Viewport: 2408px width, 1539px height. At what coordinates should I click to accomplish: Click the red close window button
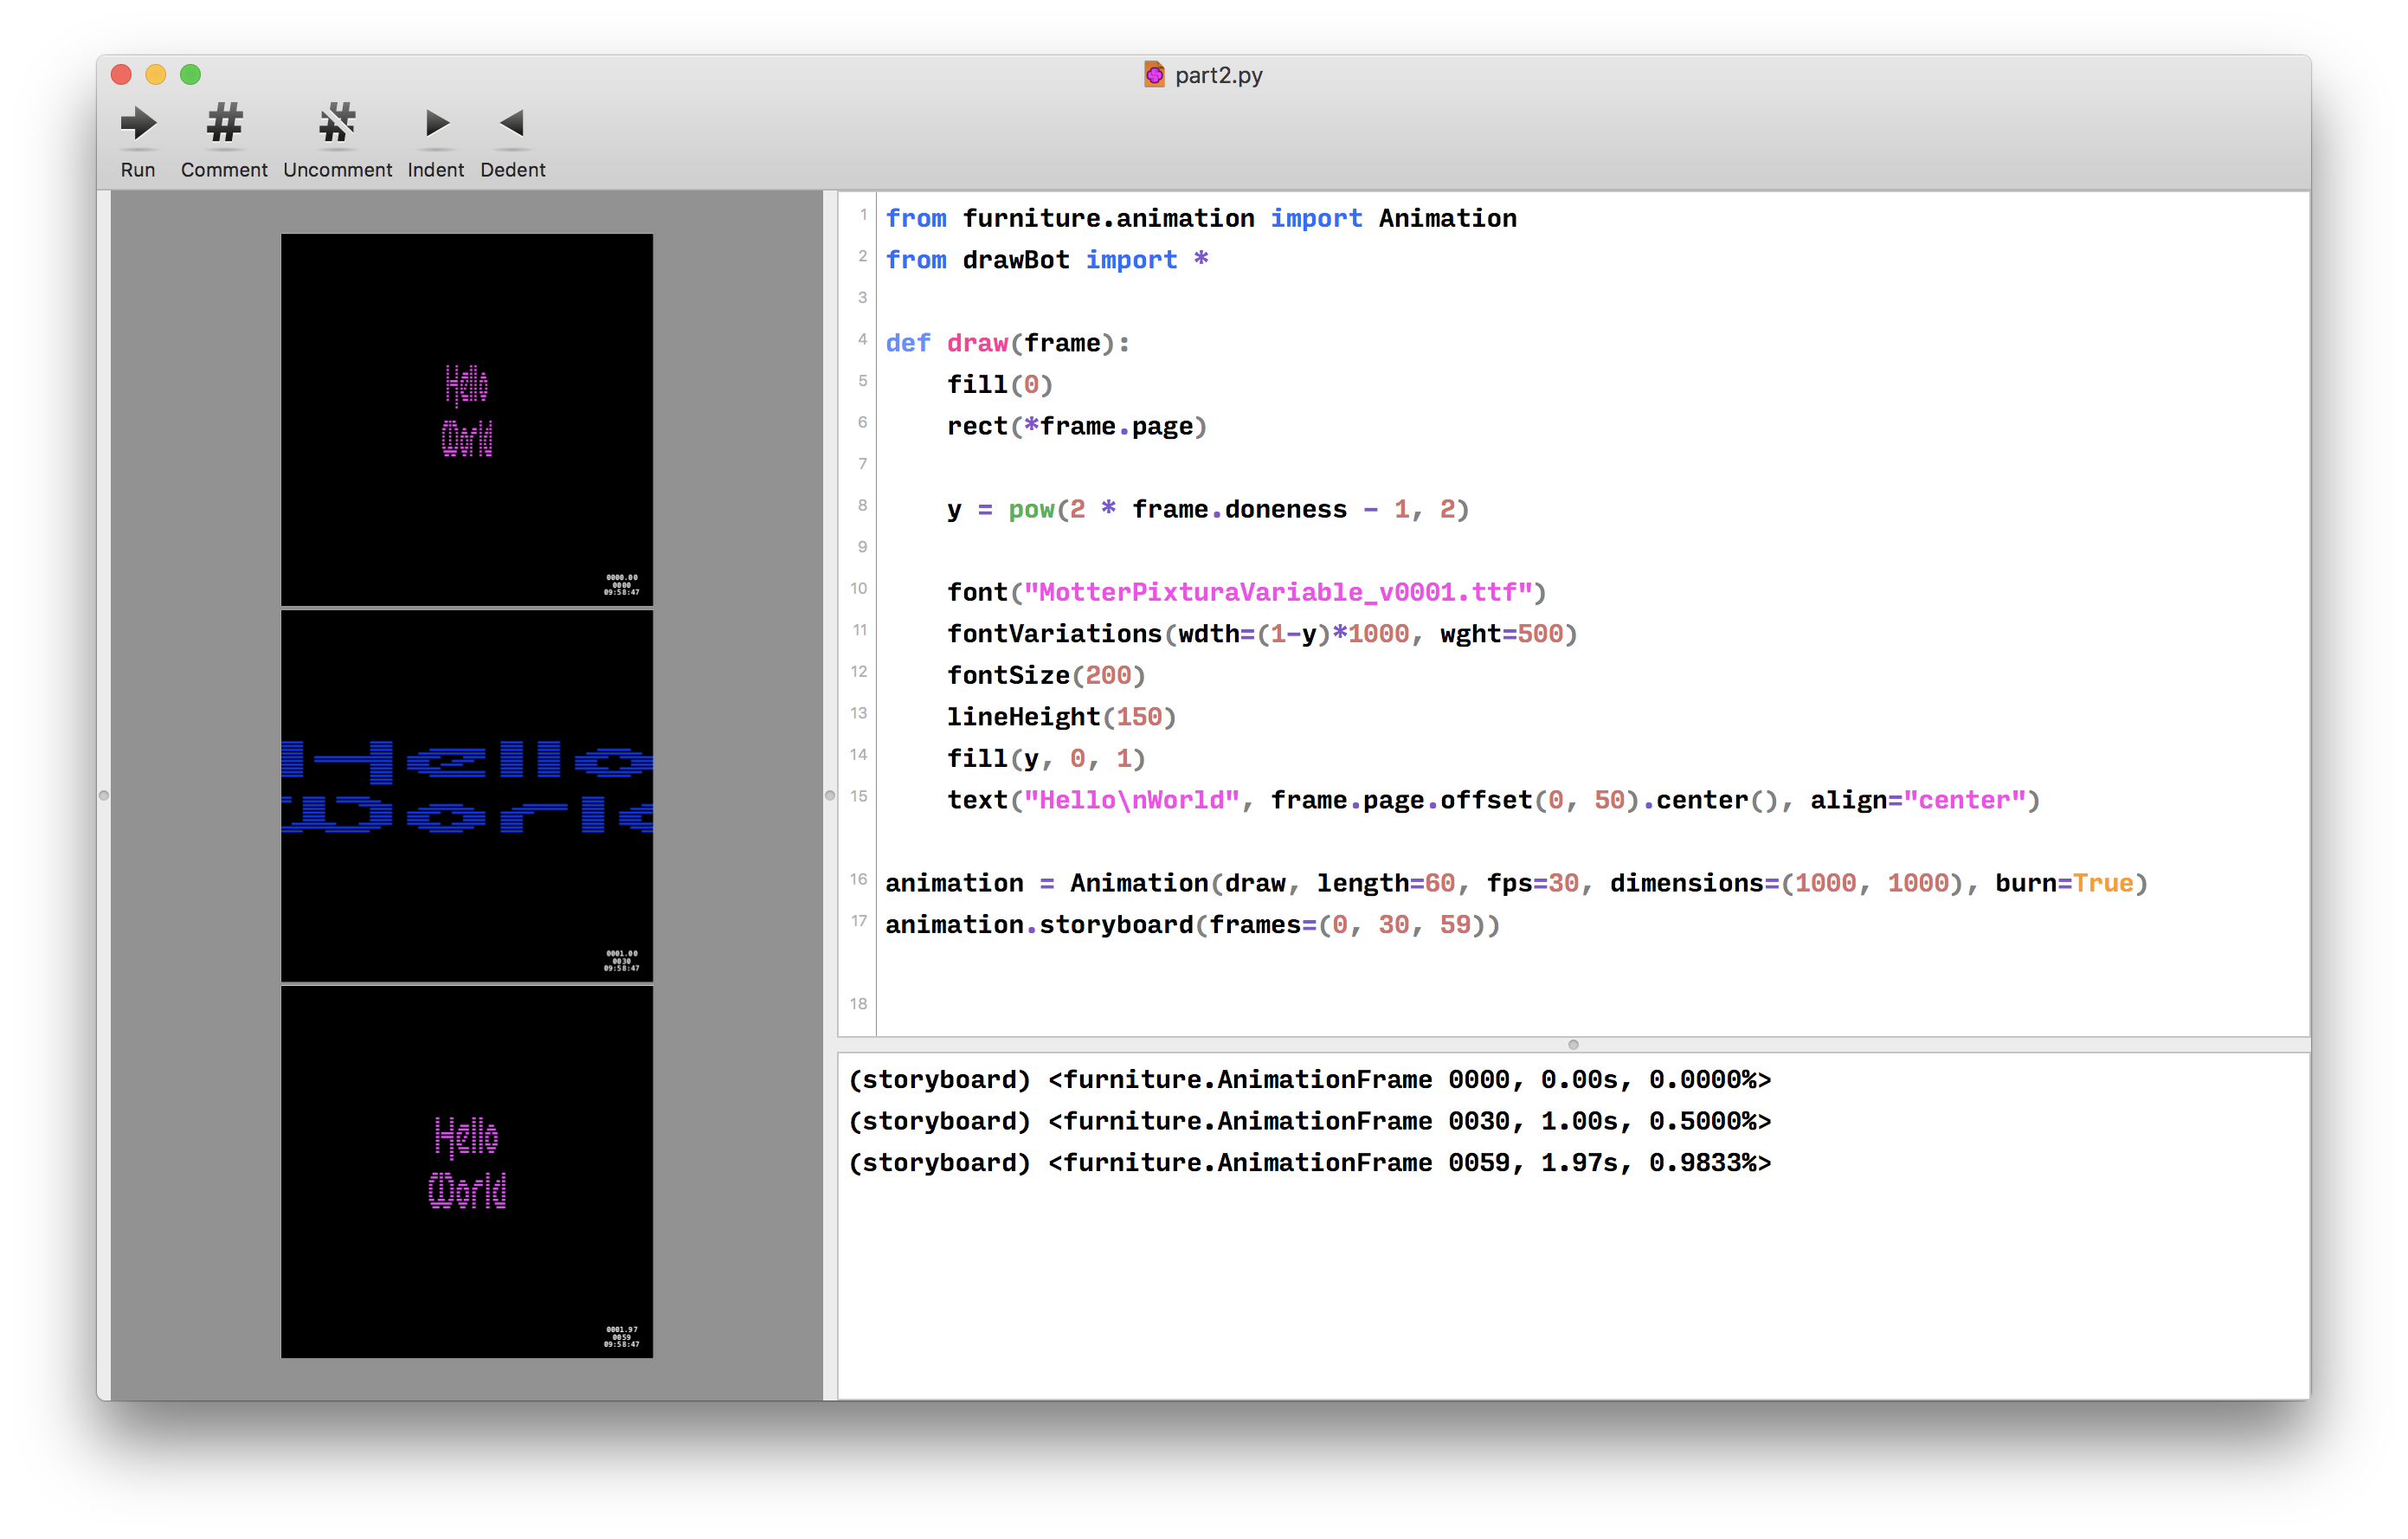pos(122,75)
